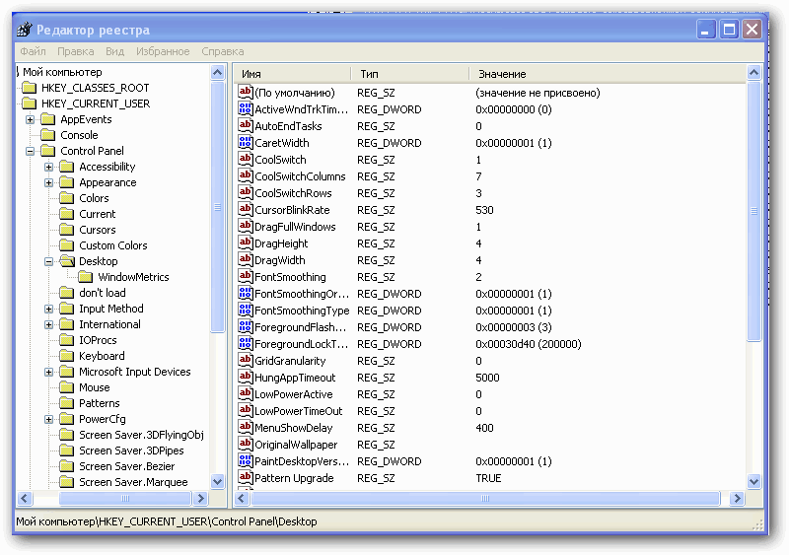Select the DragFullWindows value icon
789x555 pixels.
[x=245, y=226]
